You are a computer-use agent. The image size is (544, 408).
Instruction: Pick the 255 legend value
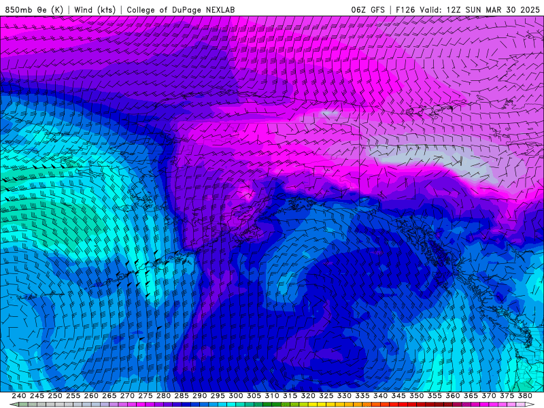pyautogui.click(x=73, y=396)
